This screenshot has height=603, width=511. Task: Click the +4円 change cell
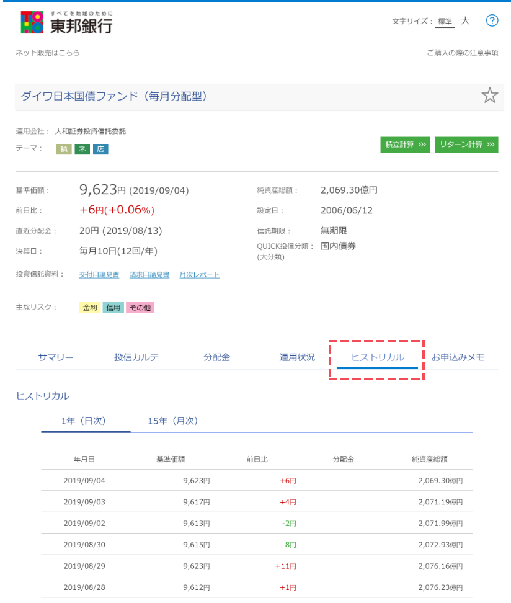point(288,502)
